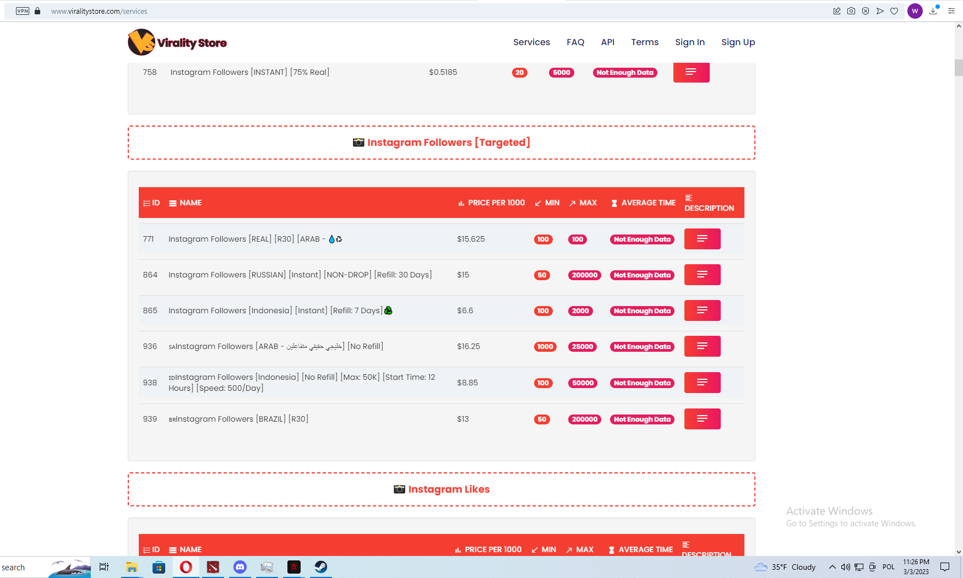This screenshot has height=578, width=963.
Task: Click the $0.5185 price for service 758
Action: 443,72
